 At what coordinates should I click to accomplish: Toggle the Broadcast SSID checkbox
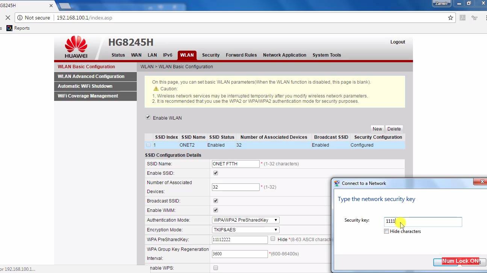216,201
